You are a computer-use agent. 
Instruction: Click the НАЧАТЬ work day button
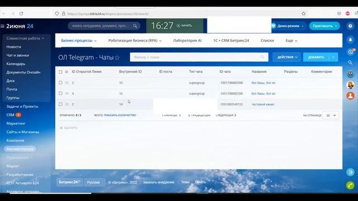coord(185,26)
